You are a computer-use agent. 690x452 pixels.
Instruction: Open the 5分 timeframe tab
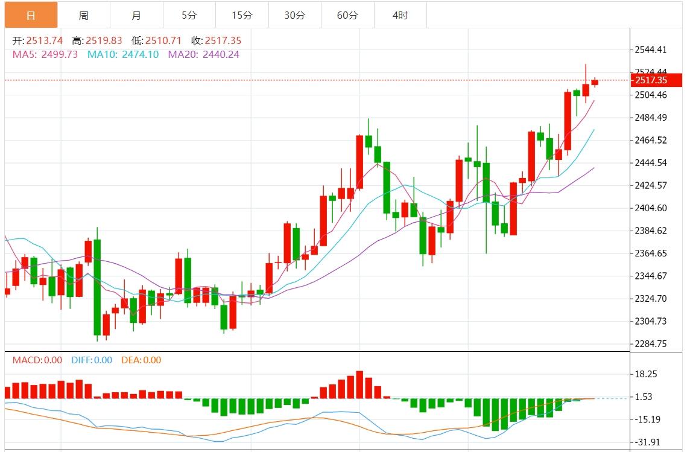point(189,16)
